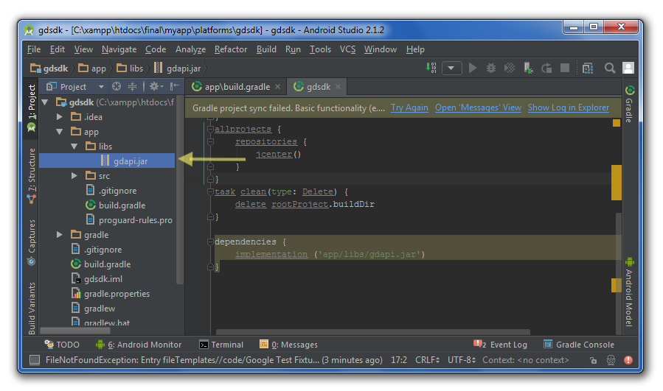Click the Debug bug icon in toolbar
Viewport: 663px width, 391px height.
[x=491, y=68]
